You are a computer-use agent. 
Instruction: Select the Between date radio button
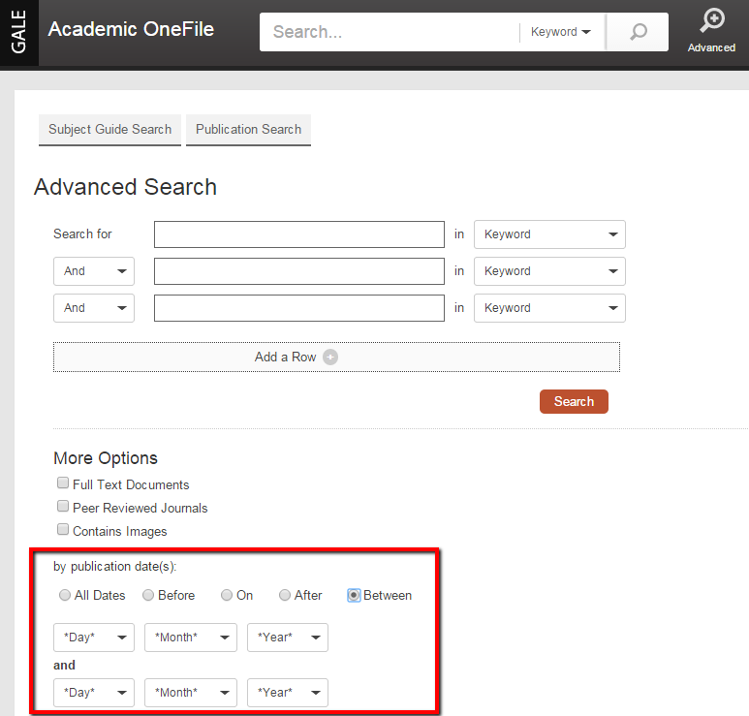coord(354,595)
